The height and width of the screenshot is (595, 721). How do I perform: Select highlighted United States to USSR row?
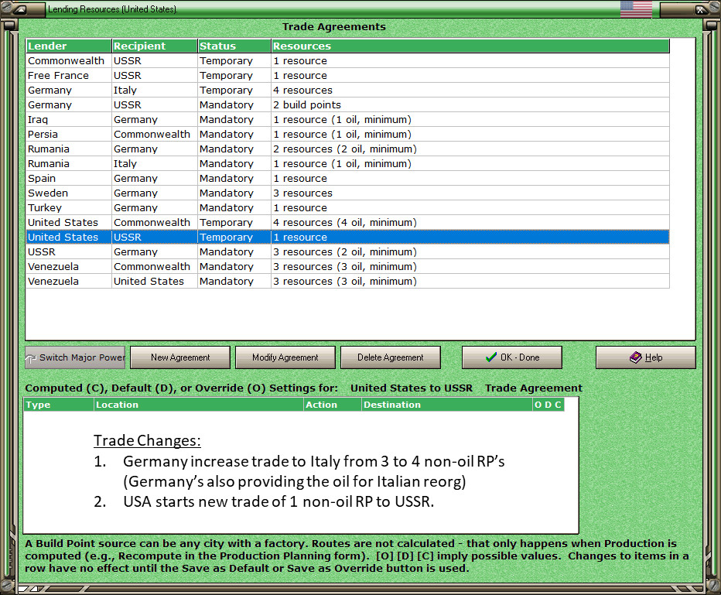pos(347,238)
